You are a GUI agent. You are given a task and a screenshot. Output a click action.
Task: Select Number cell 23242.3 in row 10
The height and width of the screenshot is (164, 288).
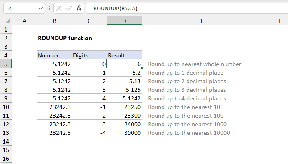coord(54,107)
